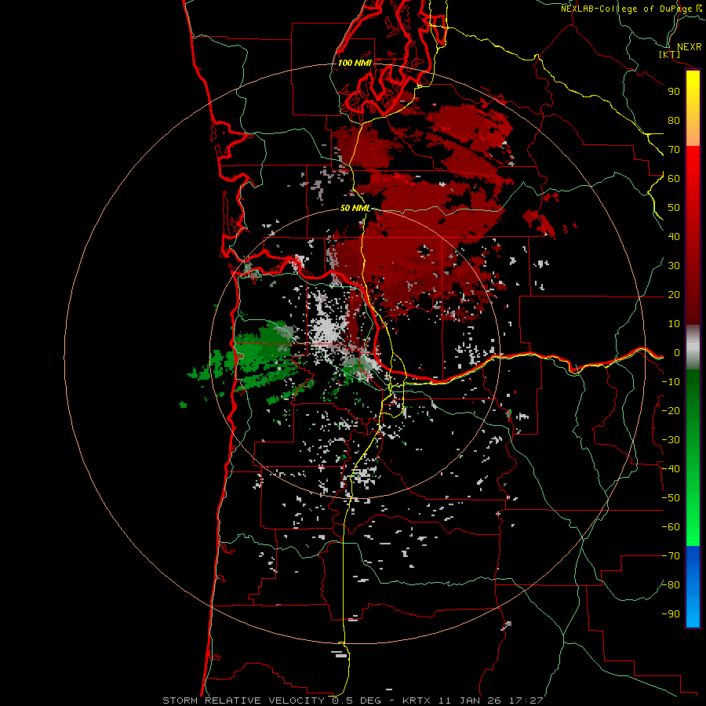This screenshot has width=706, height=706.
Task: Click the 30 value on the velocity scale
Action: (x=674, y=266)
